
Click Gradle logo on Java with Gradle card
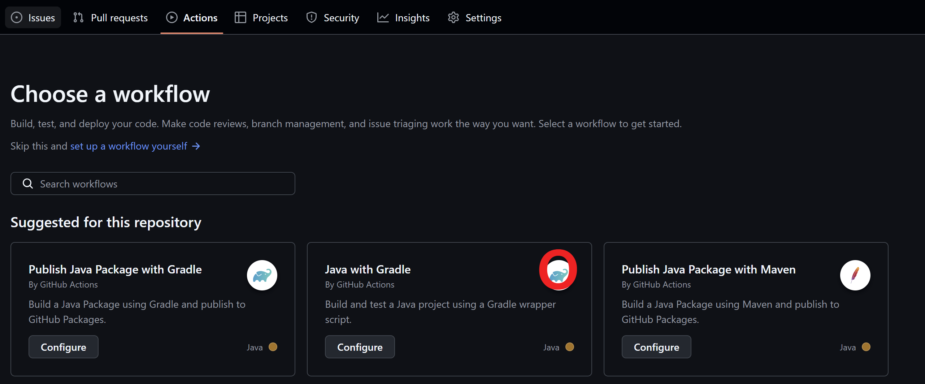point(559,275)
